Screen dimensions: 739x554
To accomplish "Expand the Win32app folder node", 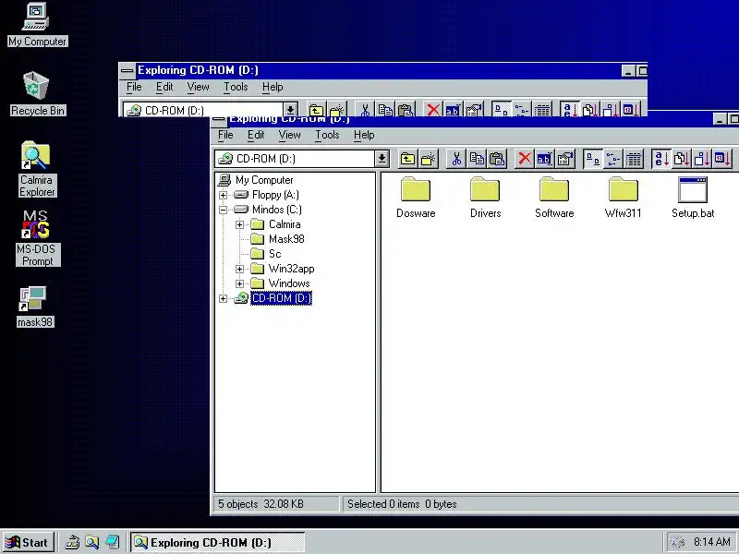I will coord(240,269).
